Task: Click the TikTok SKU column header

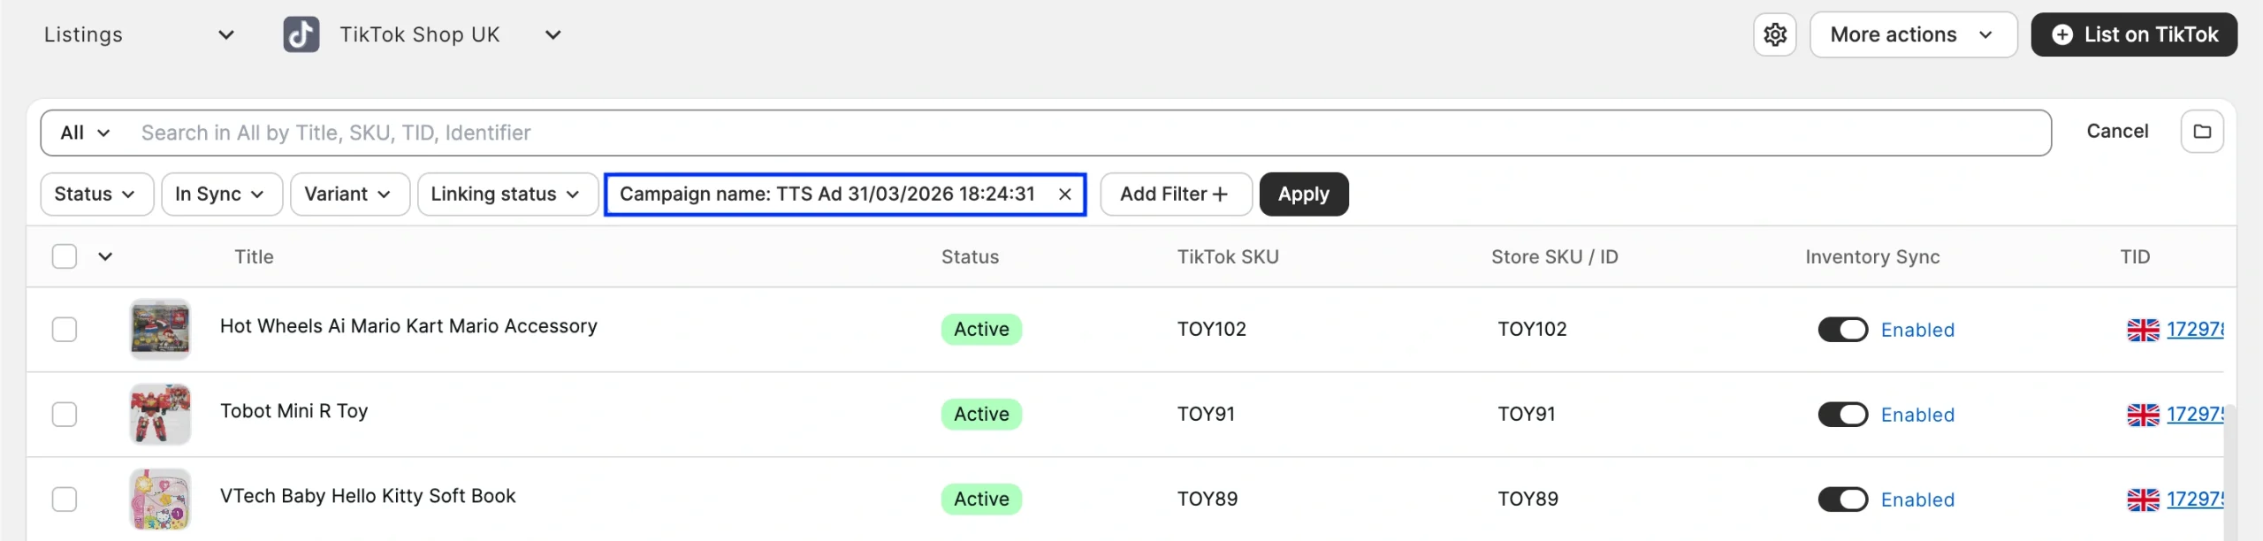Action: [1228, 257]
